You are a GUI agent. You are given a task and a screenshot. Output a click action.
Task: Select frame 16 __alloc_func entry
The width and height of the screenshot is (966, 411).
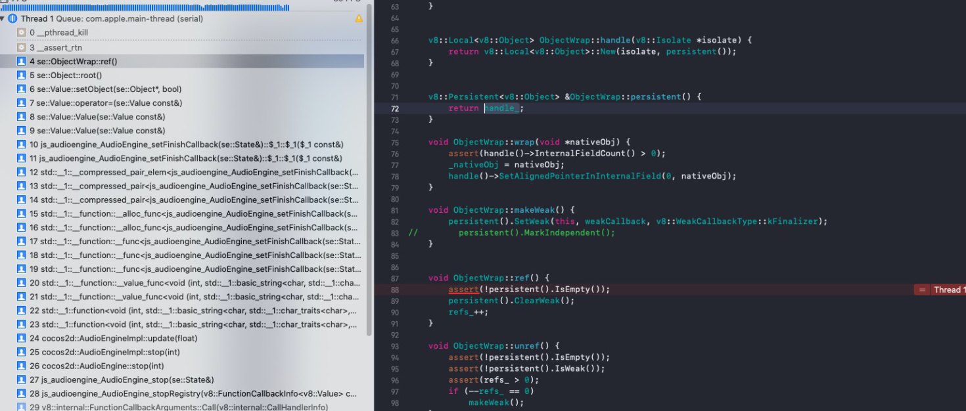pos(182,228)
